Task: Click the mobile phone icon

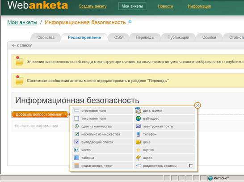Action: 138,134
